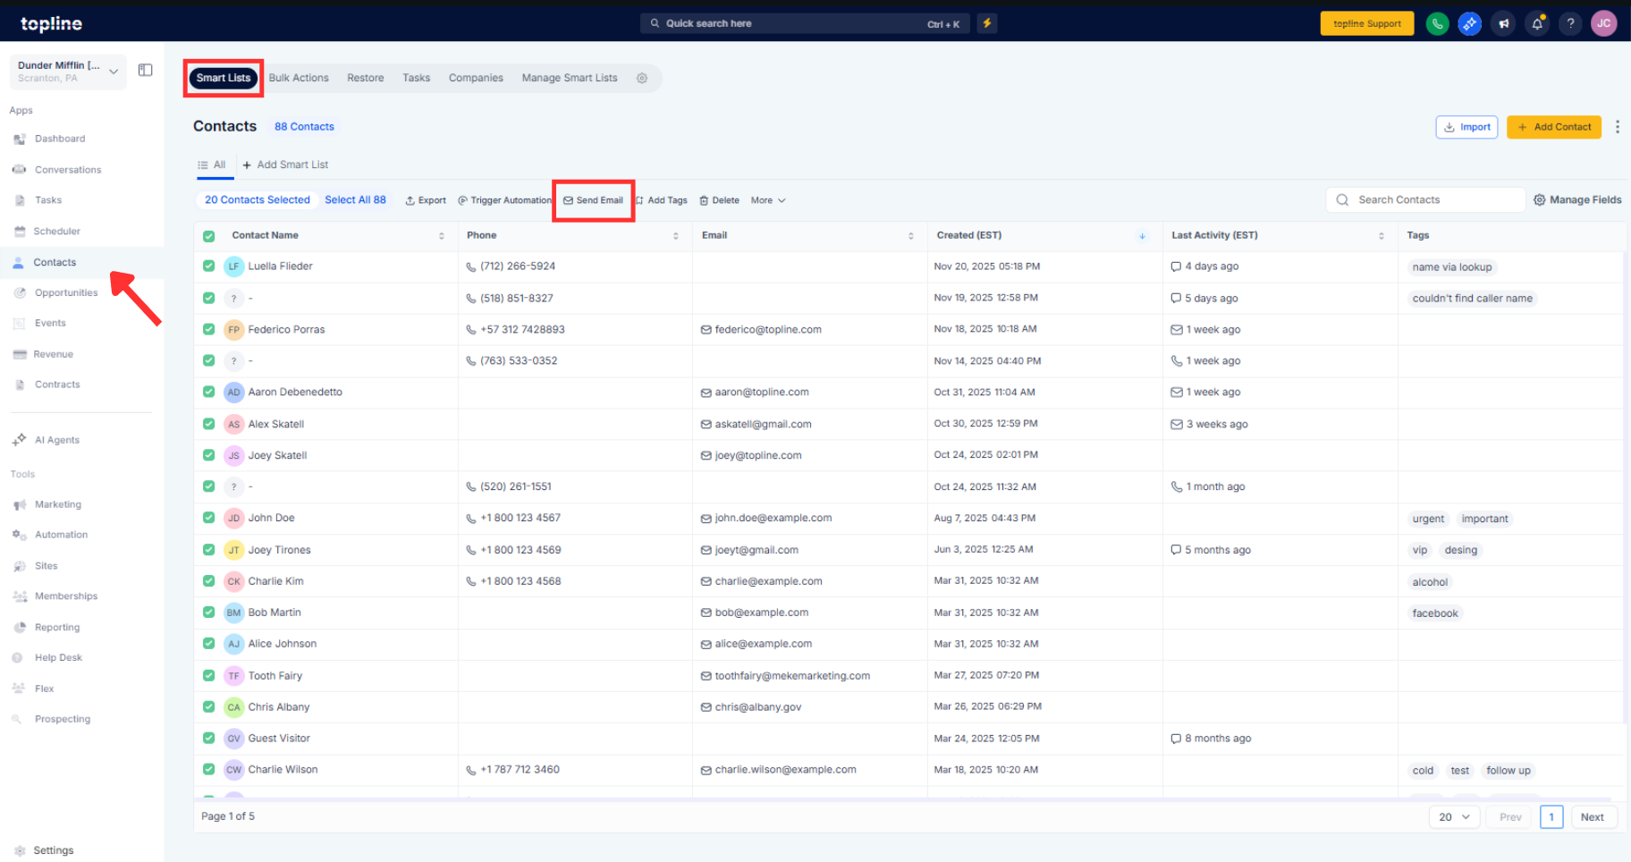
Task: Switch to the Companies tab
Action: tap(476, 78)
